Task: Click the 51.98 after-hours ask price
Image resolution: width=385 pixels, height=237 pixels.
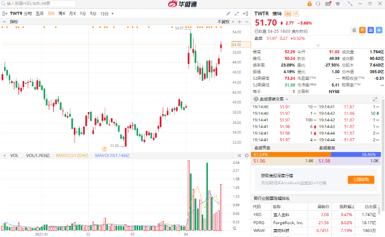Action: point(324,161)
